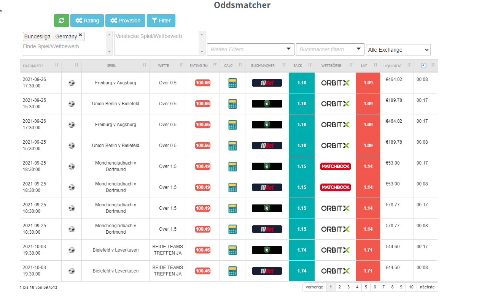
Task: Click the OrbitX logo in the first row
Action: tap(335, 83)
